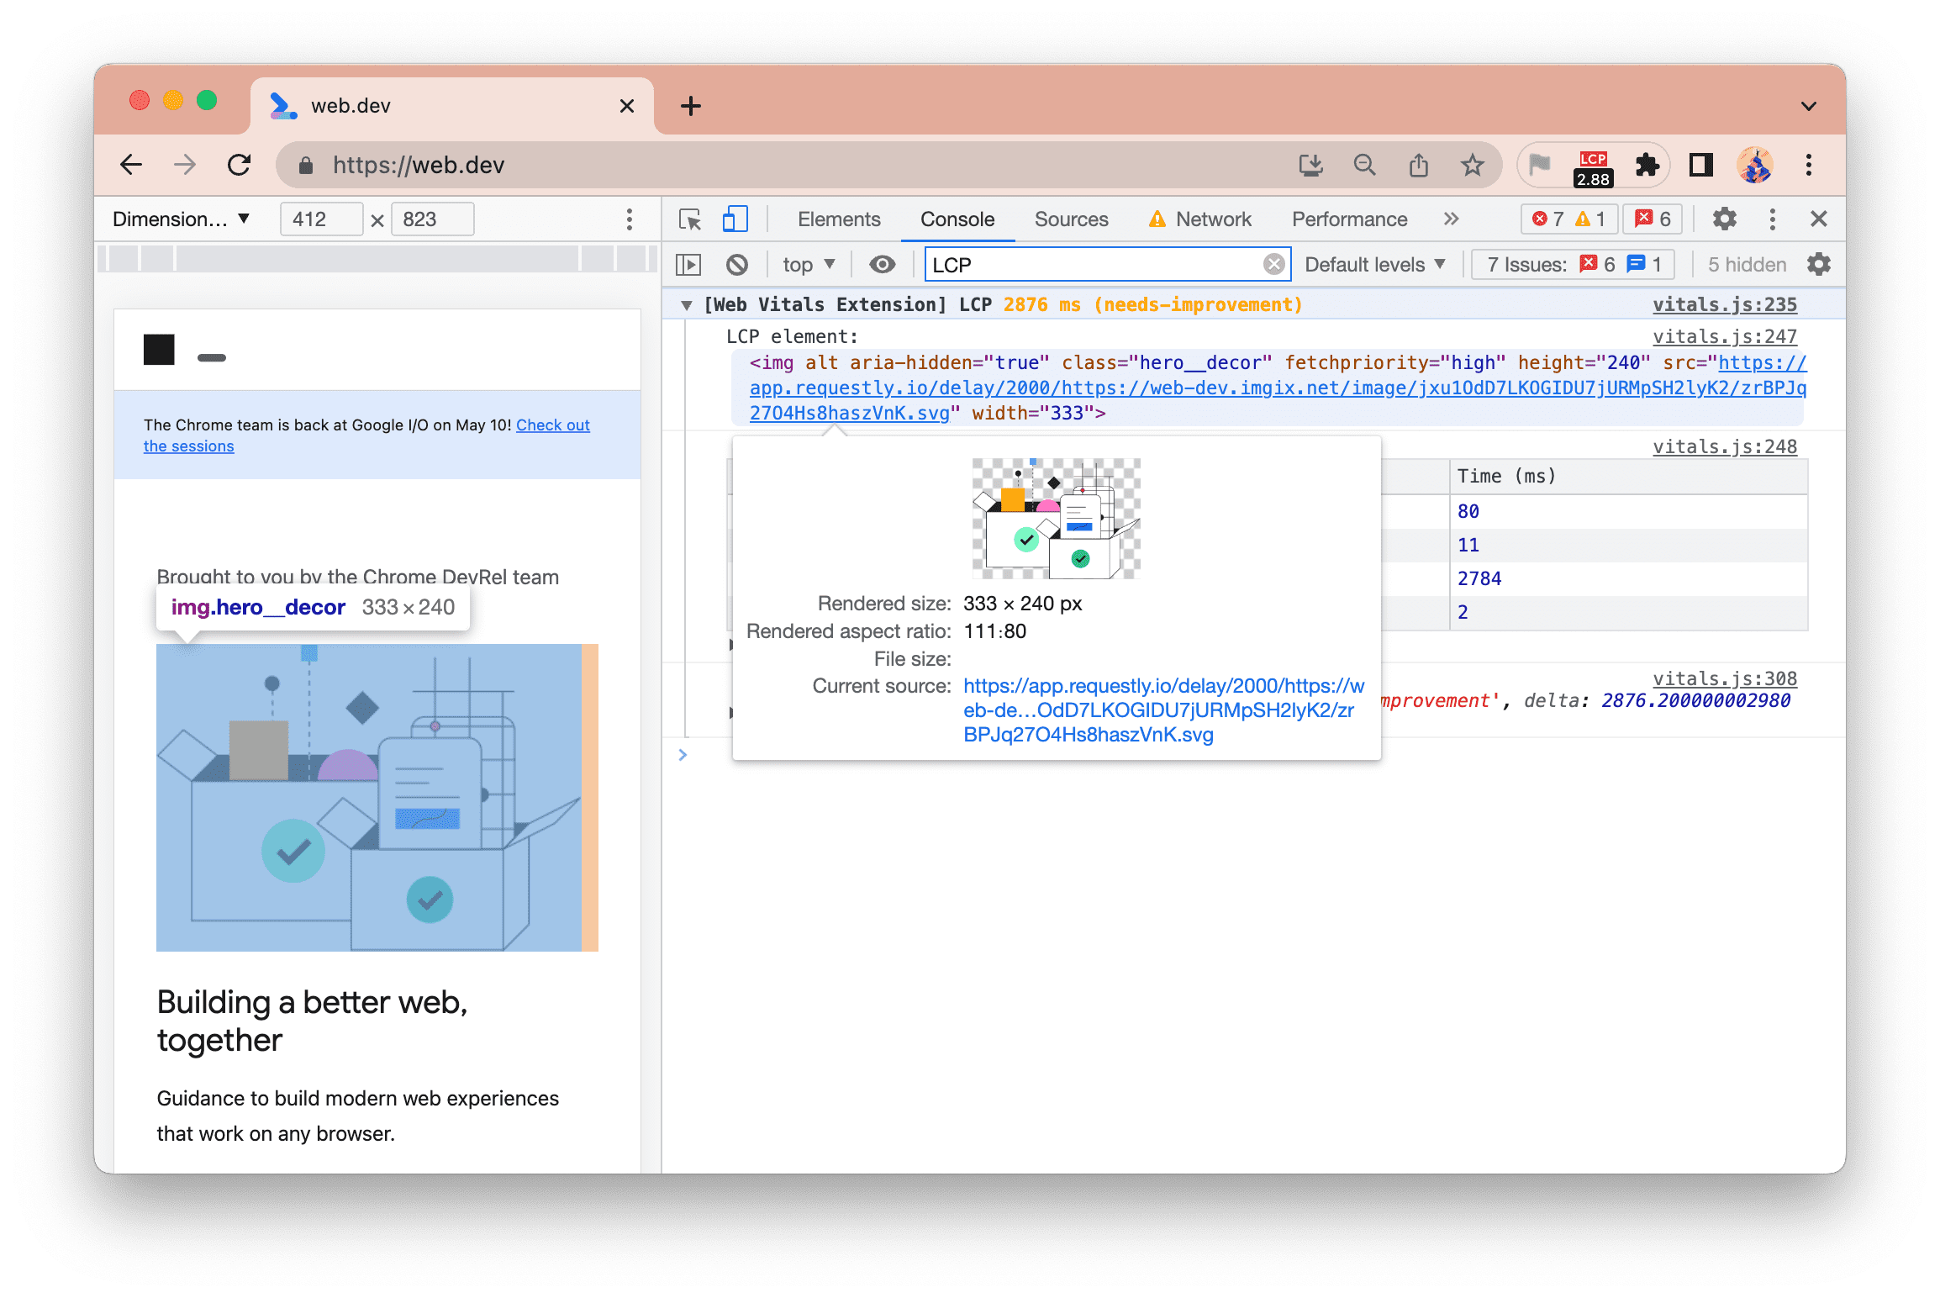
Task: Click the Inspect element icon in DevTools
Action: [x=689, y=217]
